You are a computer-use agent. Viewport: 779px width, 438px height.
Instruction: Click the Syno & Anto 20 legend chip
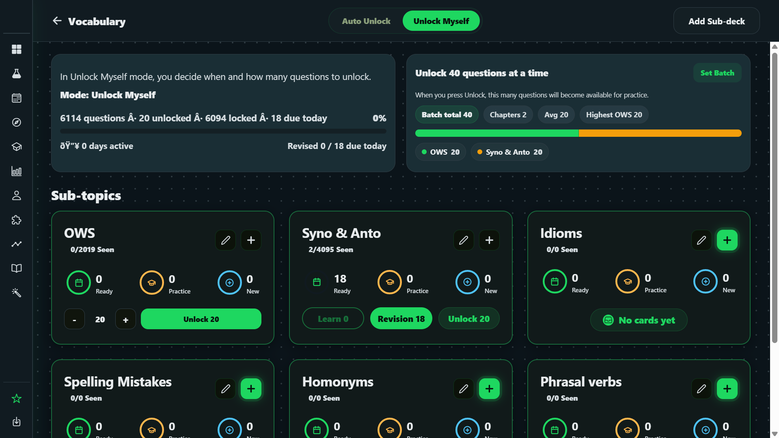click(x=509, y=152)
